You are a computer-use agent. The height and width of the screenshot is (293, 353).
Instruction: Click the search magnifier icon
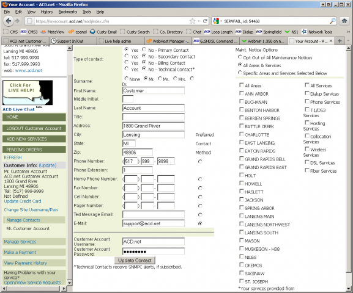[x=333, y=21]
